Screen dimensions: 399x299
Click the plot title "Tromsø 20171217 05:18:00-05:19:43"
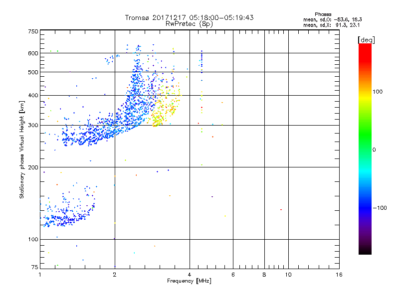point(189,17)
